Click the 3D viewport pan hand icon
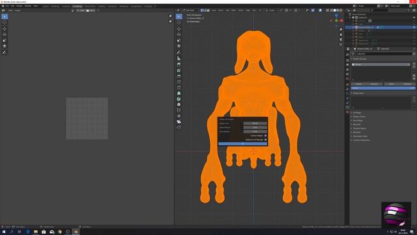Screen dimensions: 417x235 tap(341, 35)
